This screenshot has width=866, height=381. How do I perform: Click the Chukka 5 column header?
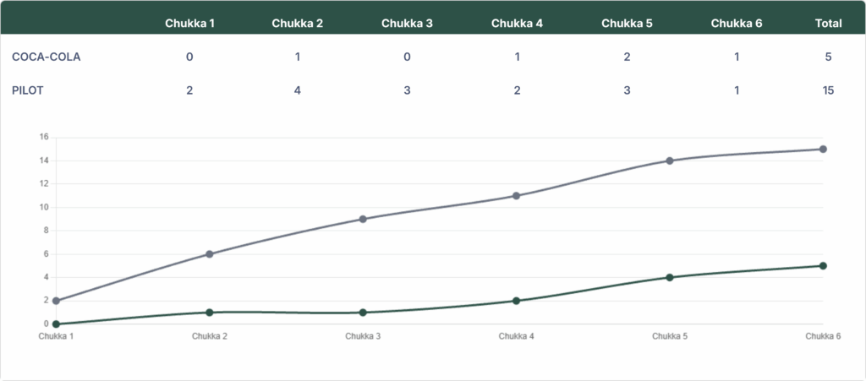(627, 23)
